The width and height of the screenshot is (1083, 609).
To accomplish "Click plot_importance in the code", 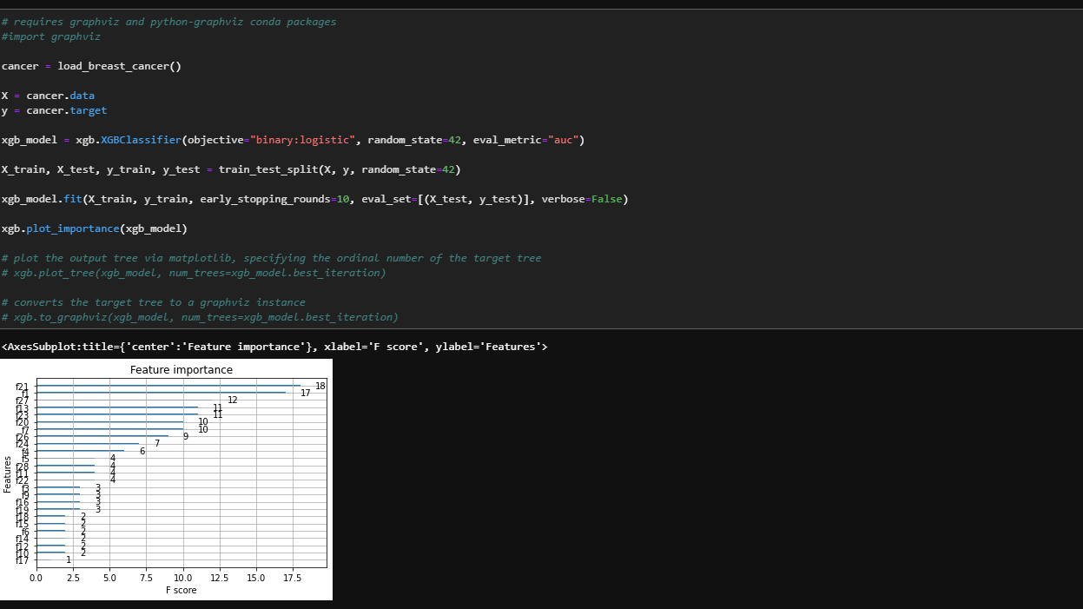I will [x=72, y=228].
